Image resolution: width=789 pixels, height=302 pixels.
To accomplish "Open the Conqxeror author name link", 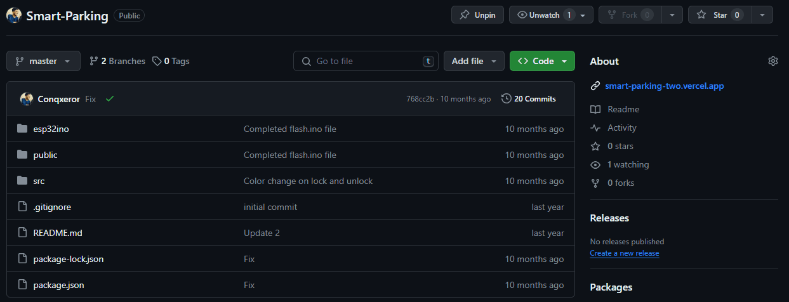I will click(x=59, y=99).
